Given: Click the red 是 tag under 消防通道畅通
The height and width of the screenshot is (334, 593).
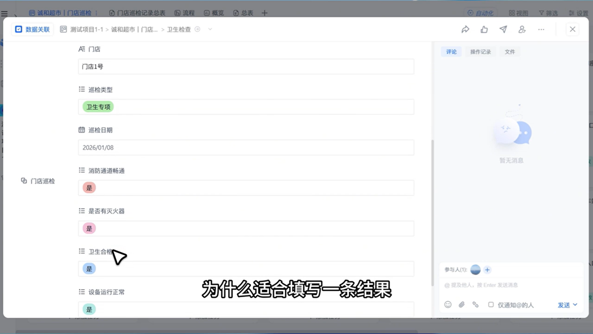Looking at the screenshot, I should pyautogui.click(x=89, y=188).
